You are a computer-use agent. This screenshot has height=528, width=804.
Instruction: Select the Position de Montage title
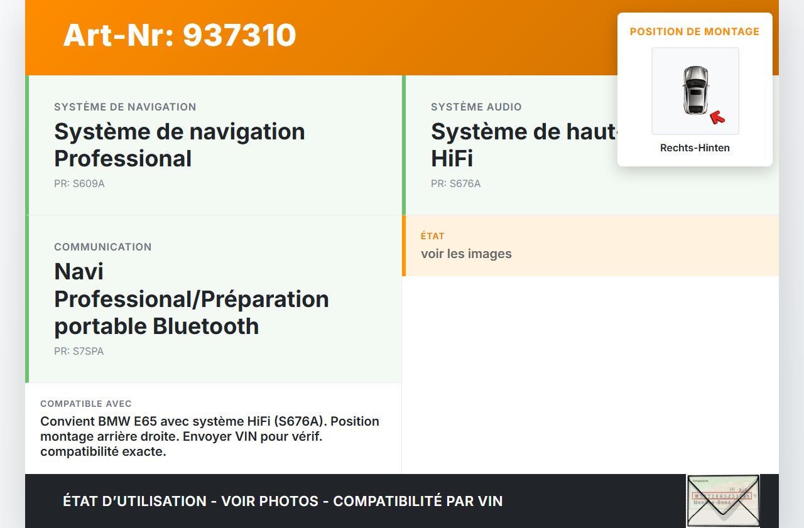point(695,31)
